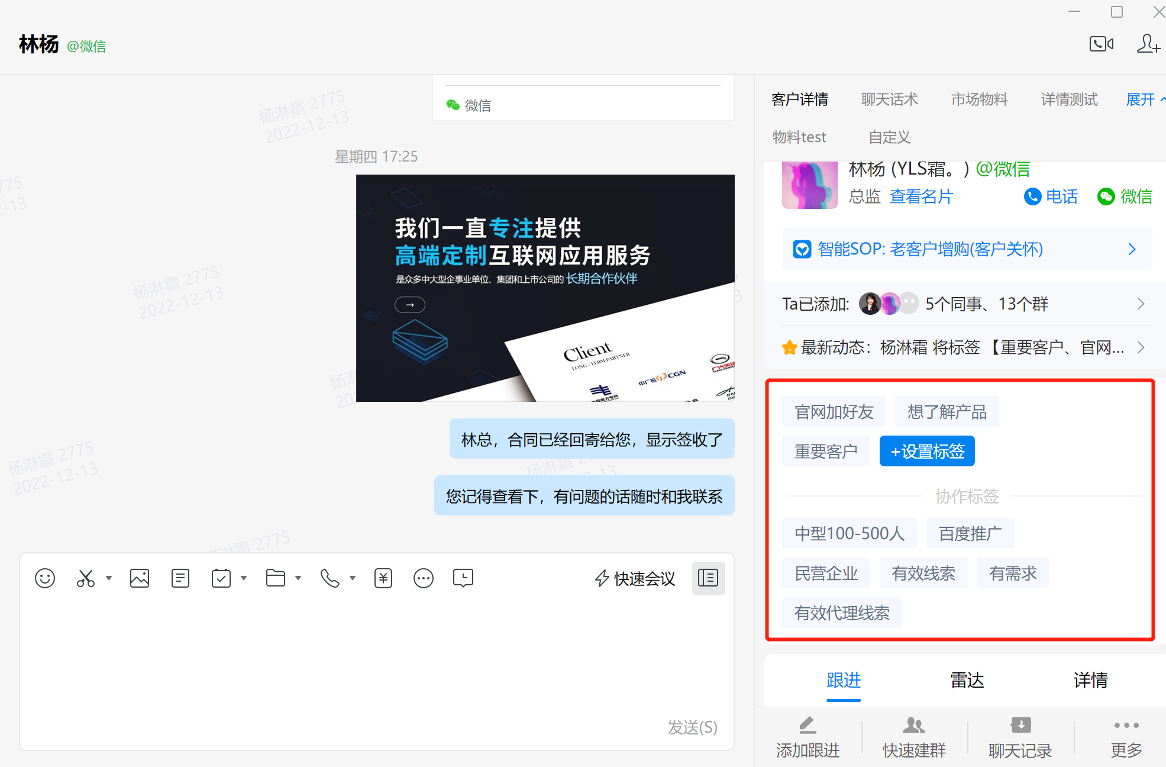Open the emoji picker icon
Screen dimensions: 1166x767
(x=45, y=578)
